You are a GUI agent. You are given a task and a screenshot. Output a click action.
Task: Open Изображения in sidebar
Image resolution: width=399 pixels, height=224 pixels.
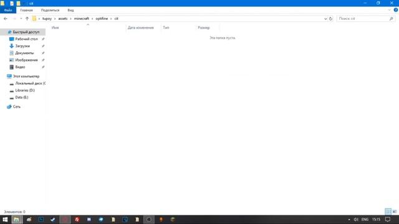tap(26, 60)
